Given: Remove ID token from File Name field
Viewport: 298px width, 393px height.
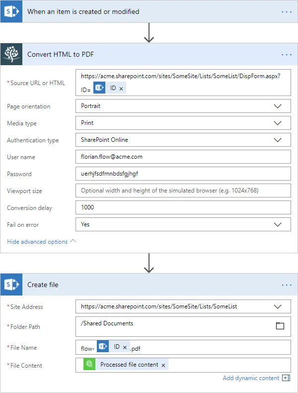Looking at the screenshot, I should (125, 347).
